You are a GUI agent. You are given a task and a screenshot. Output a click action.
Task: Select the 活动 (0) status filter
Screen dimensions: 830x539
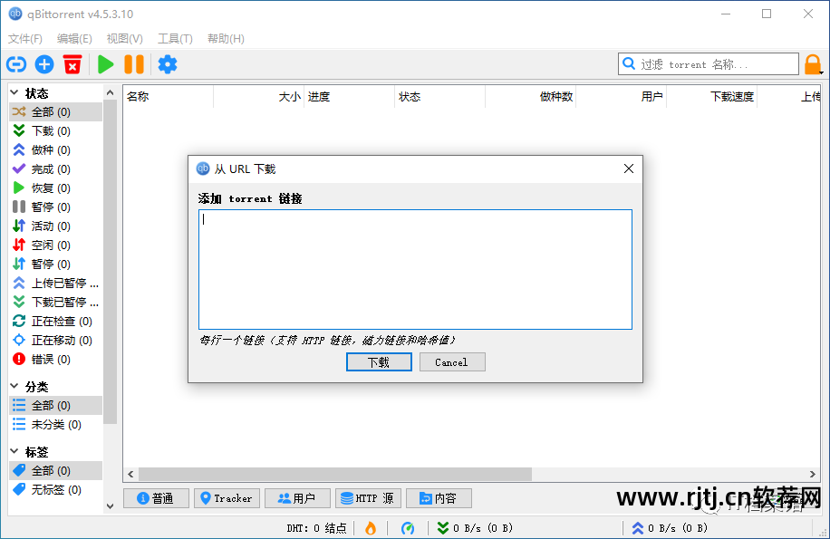[55, 226]
